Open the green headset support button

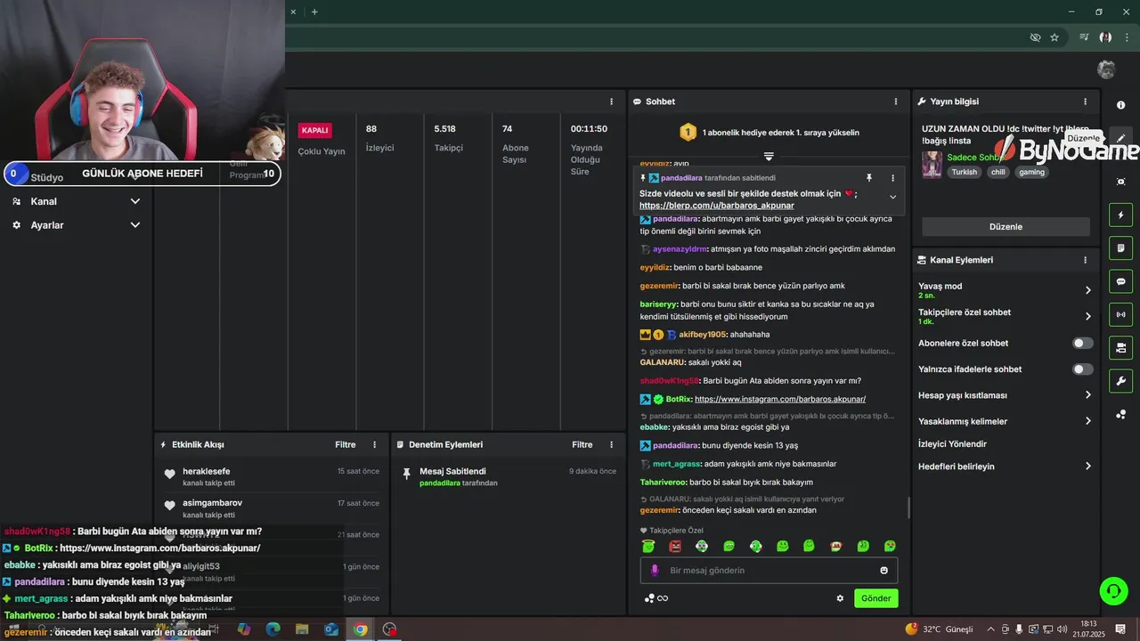[1112, 590]
